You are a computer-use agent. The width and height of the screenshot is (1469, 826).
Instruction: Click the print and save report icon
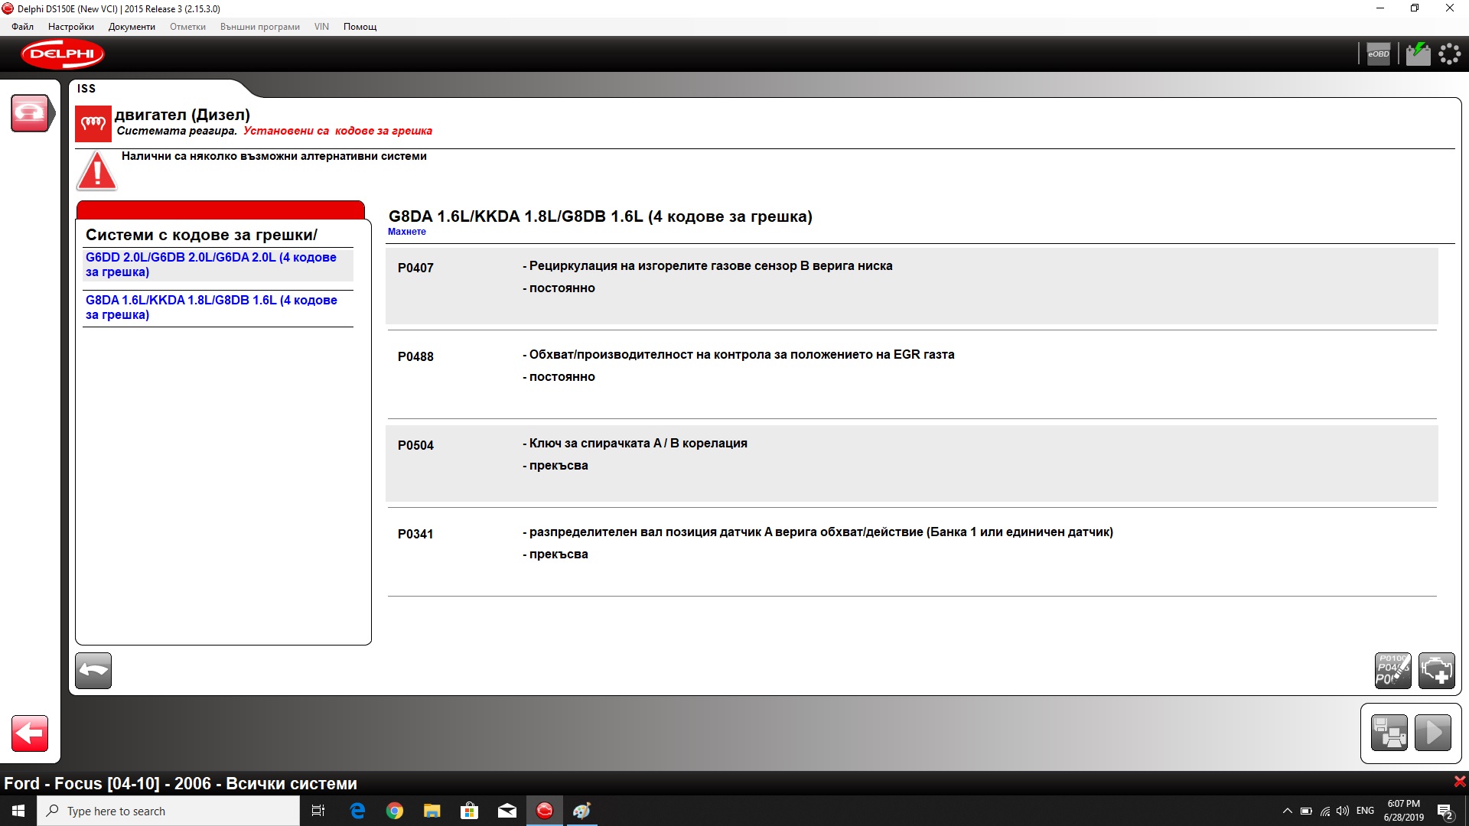(x=1389, y=733)
